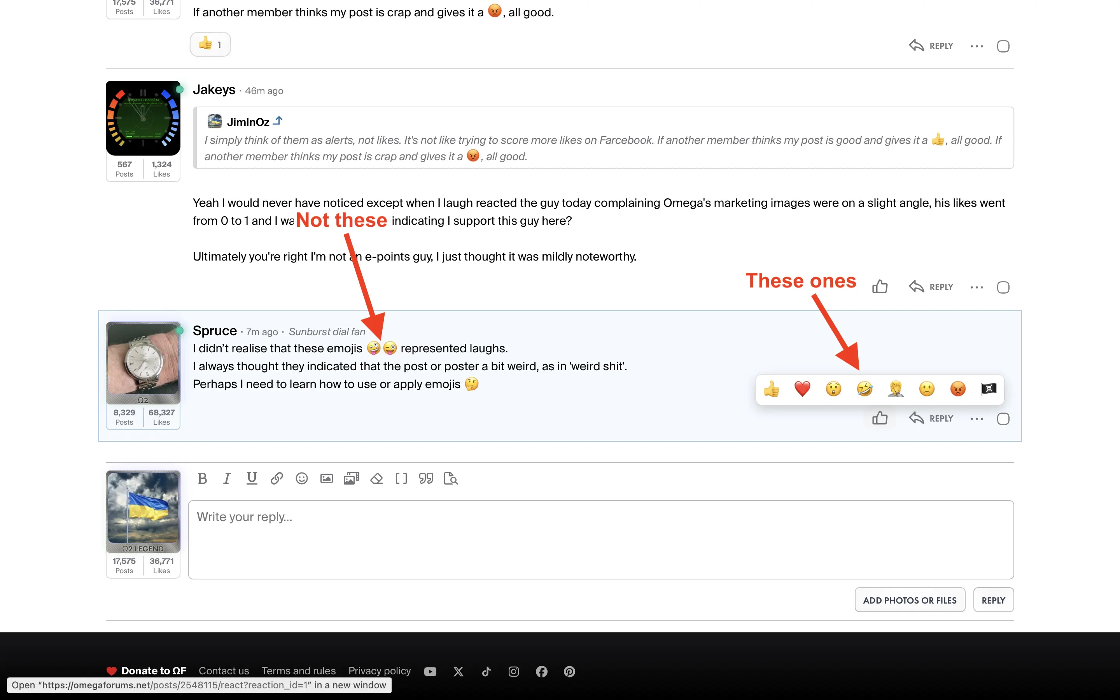
Task: Select the pirate flag reaction
Action: pos(989,389)
